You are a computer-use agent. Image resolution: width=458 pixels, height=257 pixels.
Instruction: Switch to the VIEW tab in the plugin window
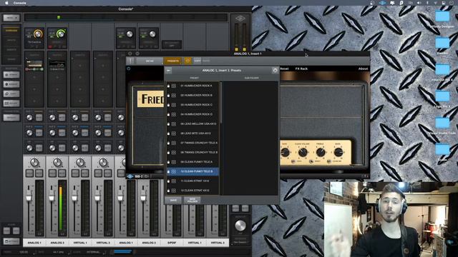pos(150,61)
